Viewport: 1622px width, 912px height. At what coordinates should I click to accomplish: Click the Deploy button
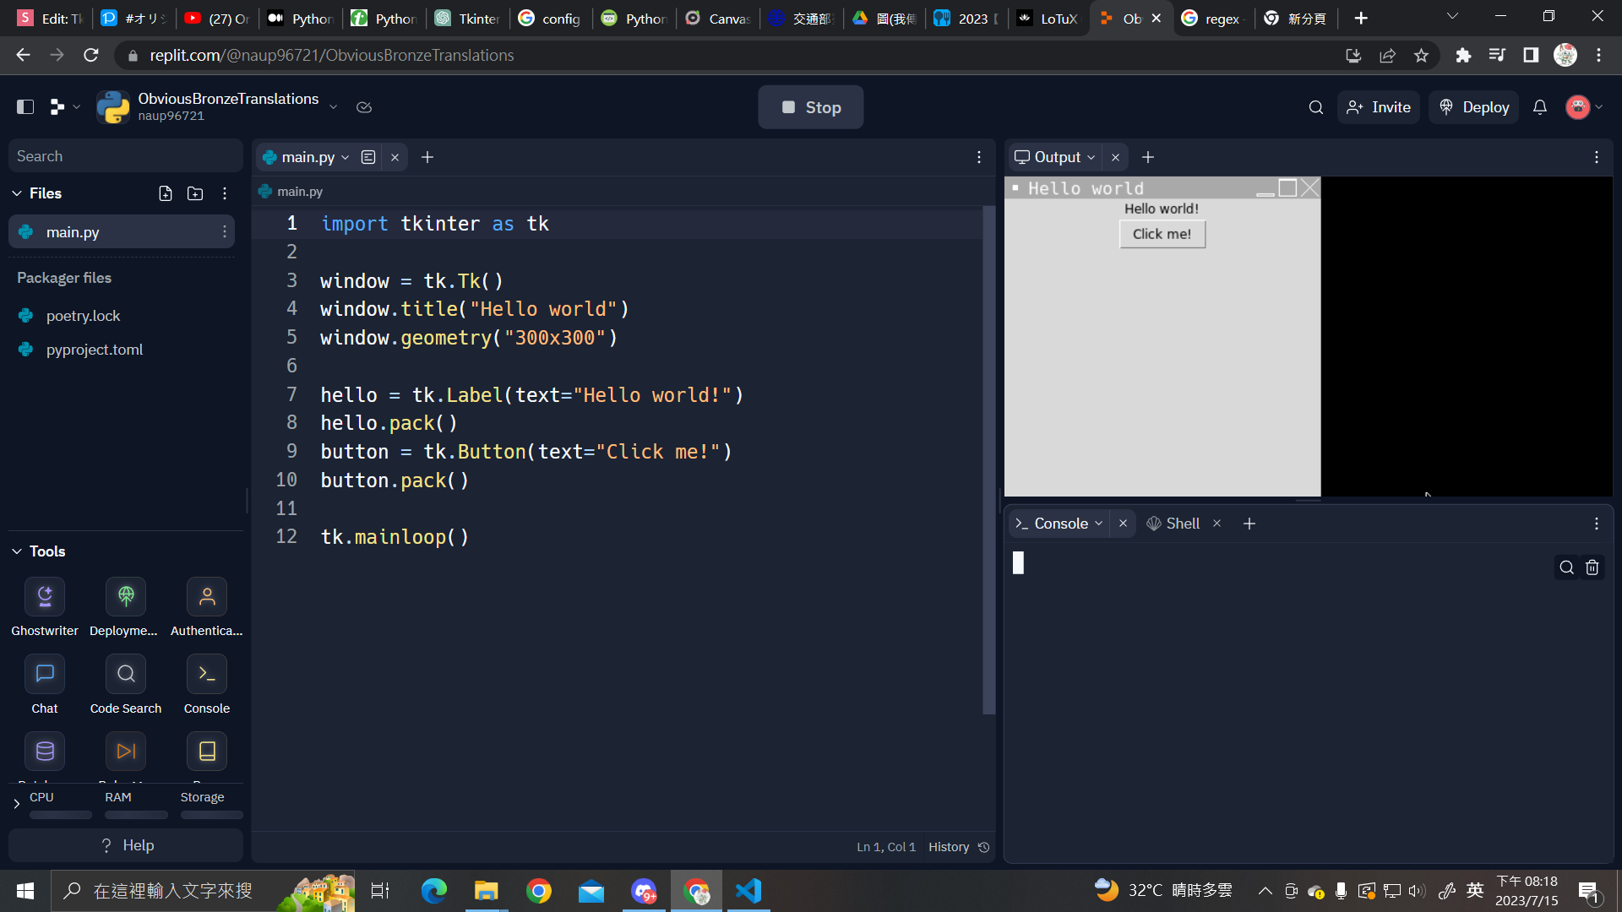pos(1474,107)
